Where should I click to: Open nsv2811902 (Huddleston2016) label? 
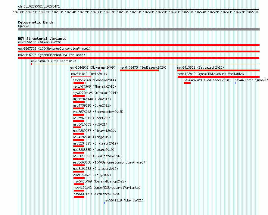(97, 156)
